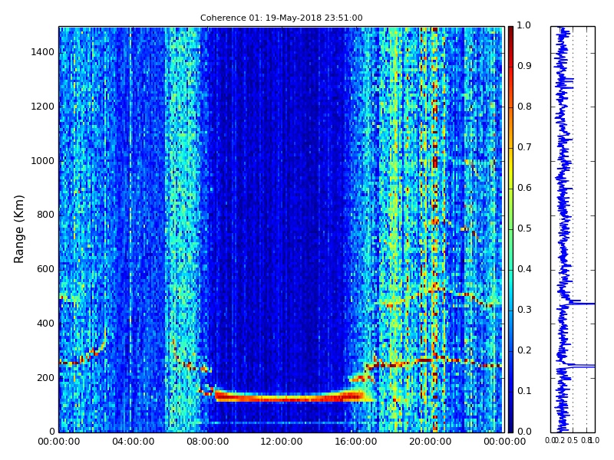Click the 1400 range tick label

[x=43, y=52]
